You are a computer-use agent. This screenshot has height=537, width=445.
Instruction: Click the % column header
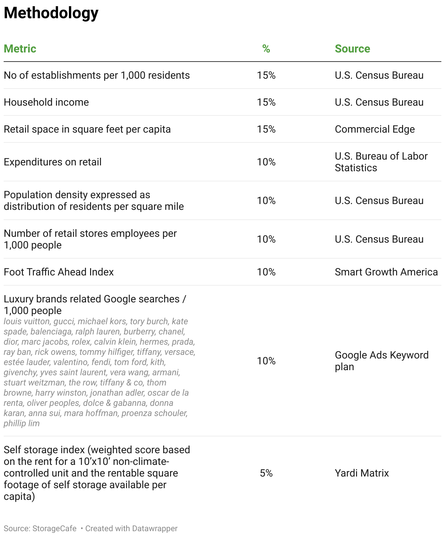tap(266, 48)
